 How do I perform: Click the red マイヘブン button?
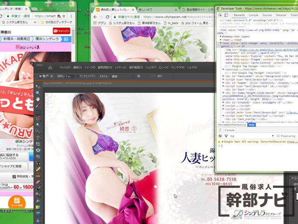(x=61, y=31)
